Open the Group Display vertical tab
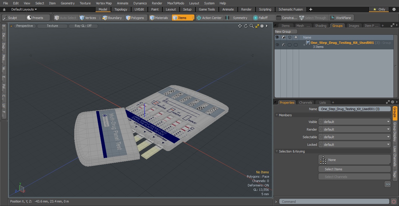Image resolution: width=399 pixels, height=206 pixels. coord(395,132)
